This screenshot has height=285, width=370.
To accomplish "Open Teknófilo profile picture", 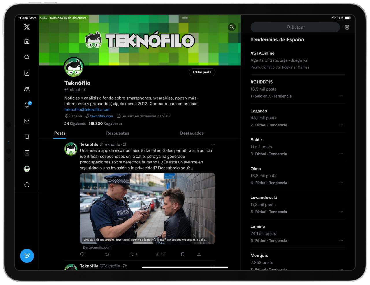I will 74,67.
